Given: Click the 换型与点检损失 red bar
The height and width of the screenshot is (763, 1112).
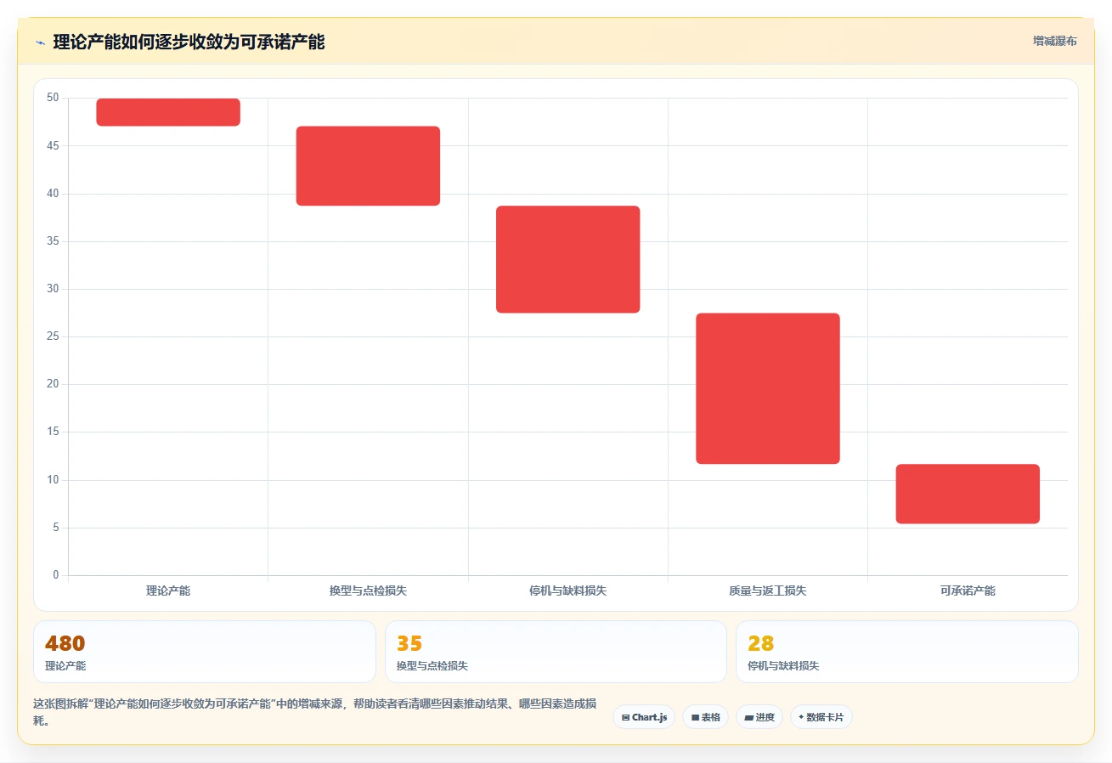Looking at the screenshot, I should (368, 166).
